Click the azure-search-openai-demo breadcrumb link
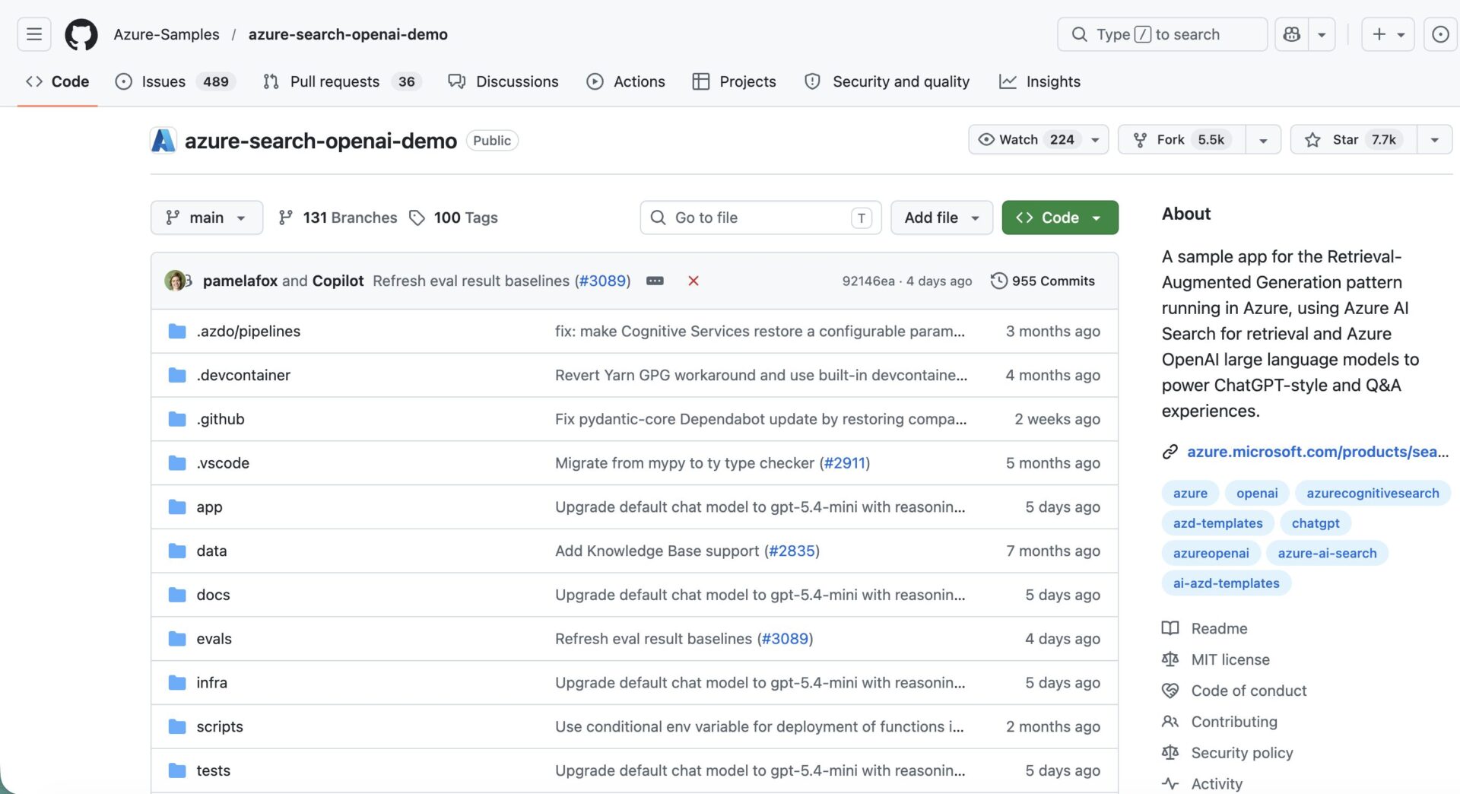 click(348, 34)
